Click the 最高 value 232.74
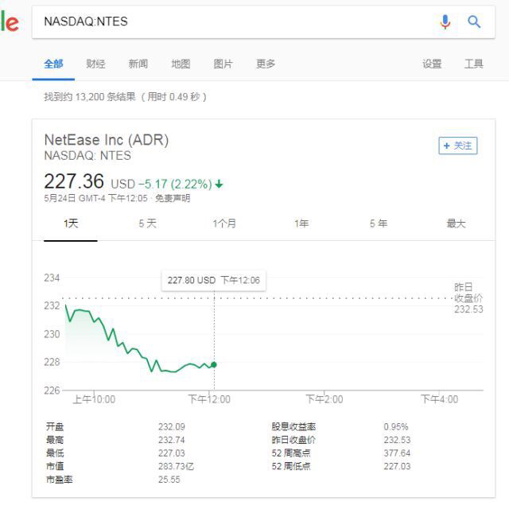 172,440
